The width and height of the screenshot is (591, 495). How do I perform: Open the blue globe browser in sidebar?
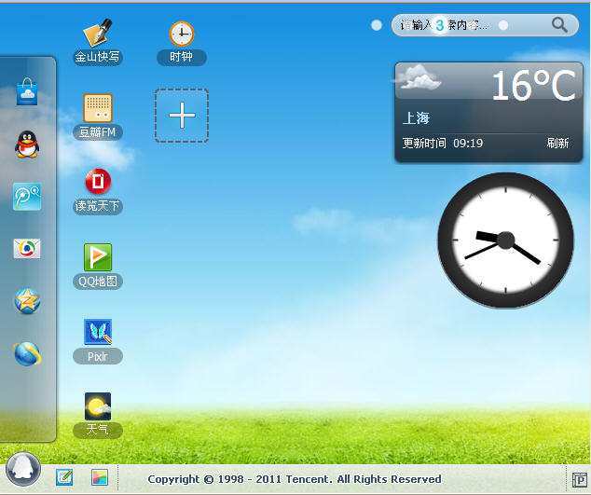click(x=27, y=353)
